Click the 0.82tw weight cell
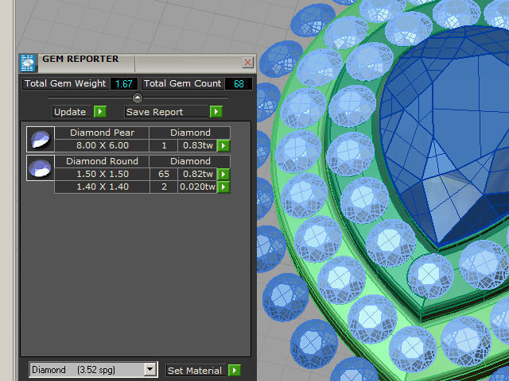The image size is (509, 381). 198,174
